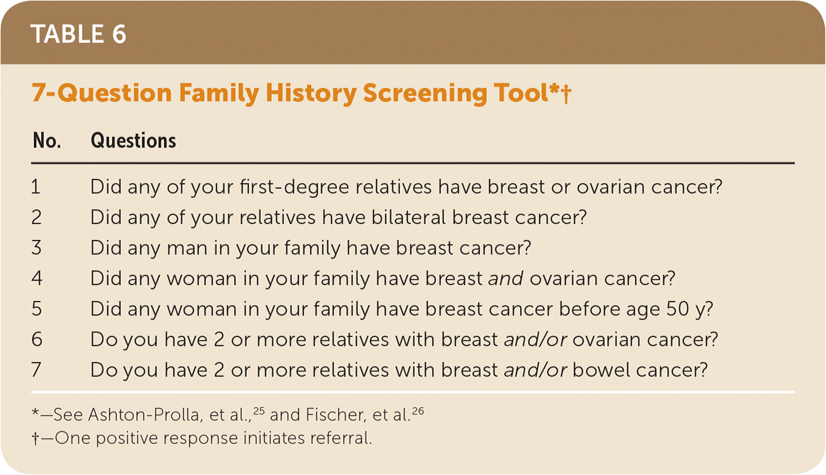826x475 pixels.
Task: Click the breast and/or bowel cancer question
Action: [x=398, y=370]
